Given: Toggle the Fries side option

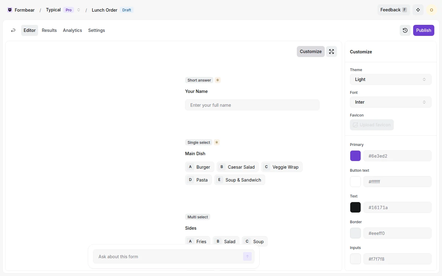Looking at the screenshot, I should click(198, 241).
